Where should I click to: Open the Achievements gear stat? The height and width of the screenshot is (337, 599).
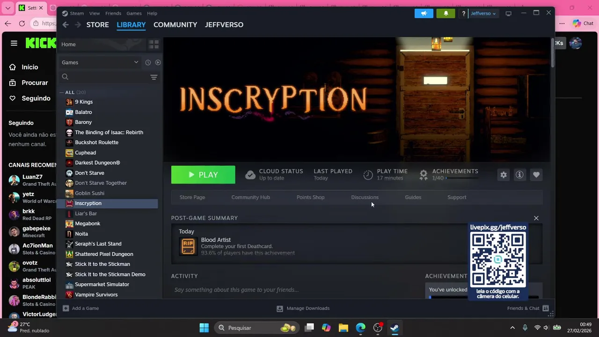[x=424, y=175]
